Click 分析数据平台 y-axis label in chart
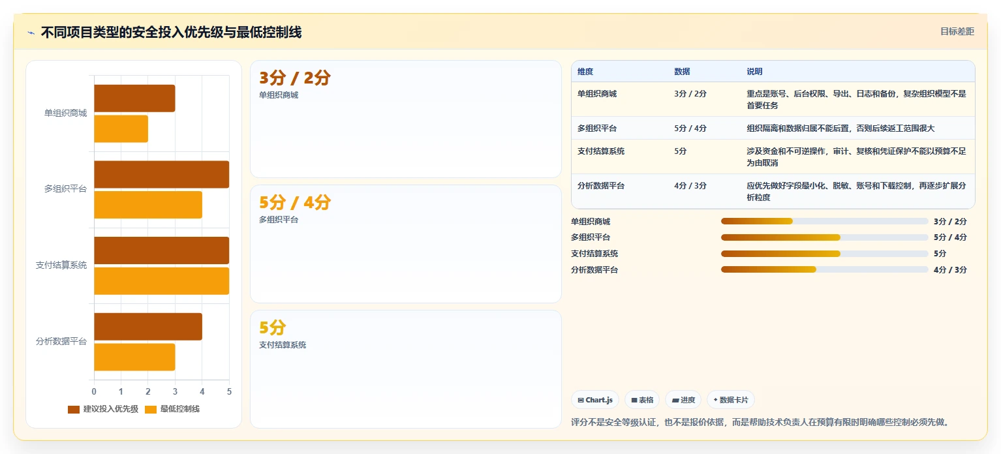1001x454 pixels. pos(61,342)
